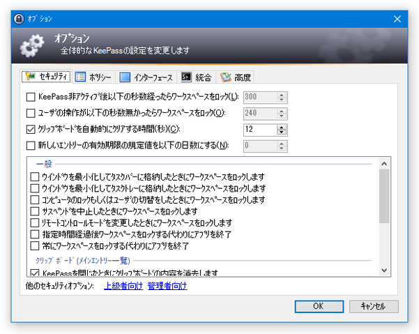The image size is (419, 334).
Task: Click the 統合 tab terminal icon
Action: (x=186, y=77)
